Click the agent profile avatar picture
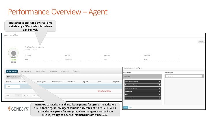Screen dimensions: 208x117 coord(13,53)
